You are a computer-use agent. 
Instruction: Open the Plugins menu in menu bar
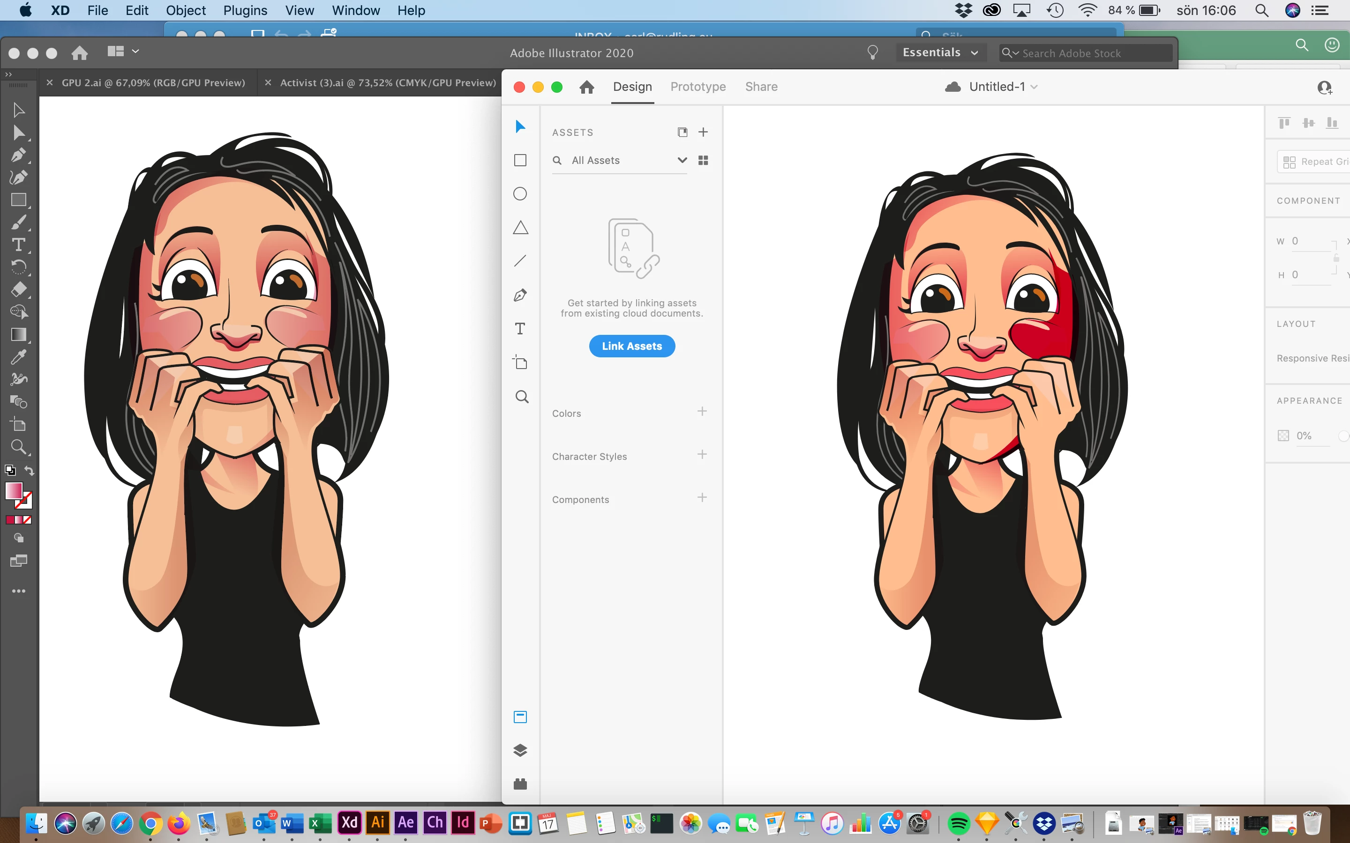click(x=245, y=10)
